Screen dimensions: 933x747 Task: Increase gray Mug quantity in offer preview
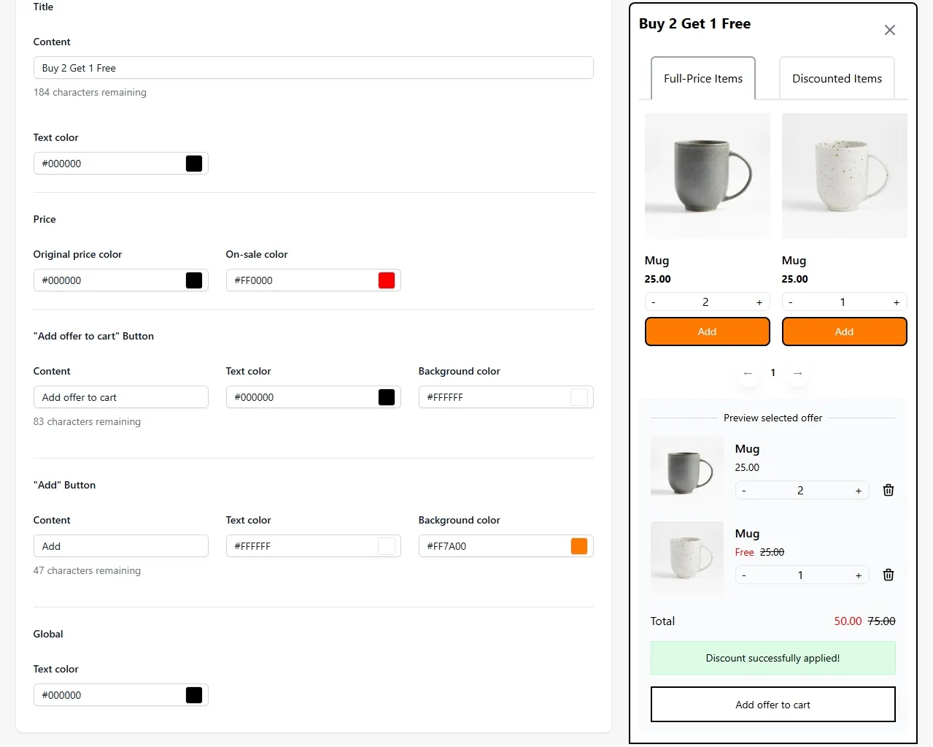coord(859,491)
